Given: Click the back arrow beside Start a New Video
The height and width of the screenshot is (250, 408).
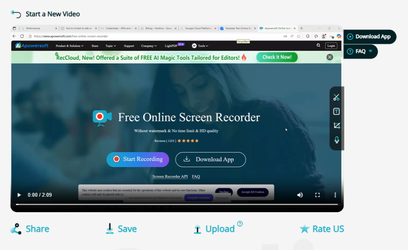Looking at the screenshot, I should tap(16, 14).
